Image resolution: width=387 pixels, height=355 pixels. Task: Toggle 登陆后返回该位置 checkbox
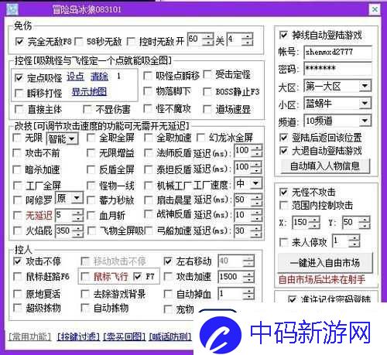(x=283, y=138)
